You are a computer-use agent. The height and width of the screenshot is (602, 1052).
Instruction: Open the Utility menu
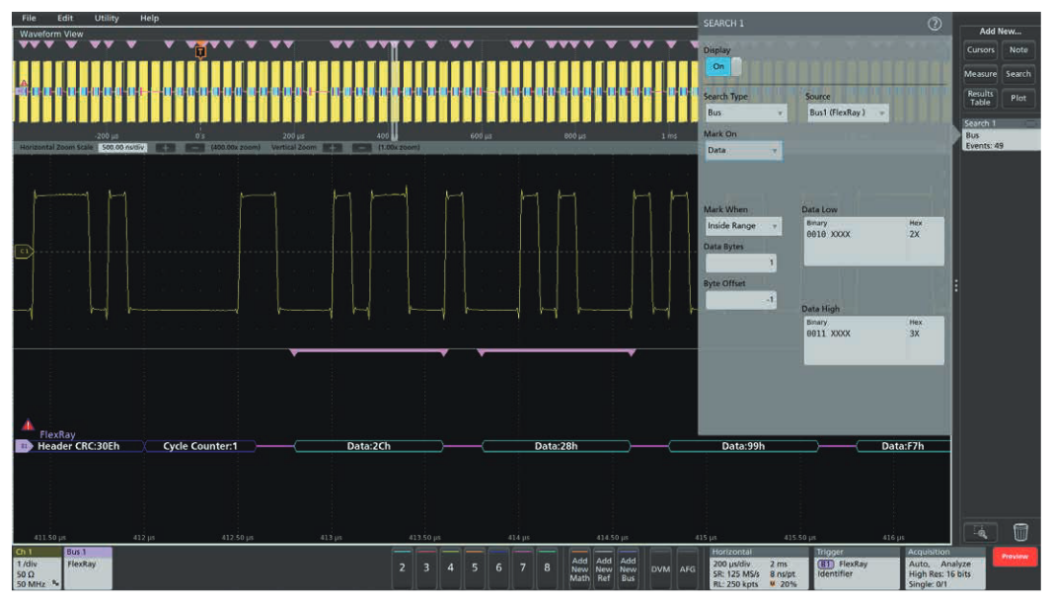(x=106, y=18)
